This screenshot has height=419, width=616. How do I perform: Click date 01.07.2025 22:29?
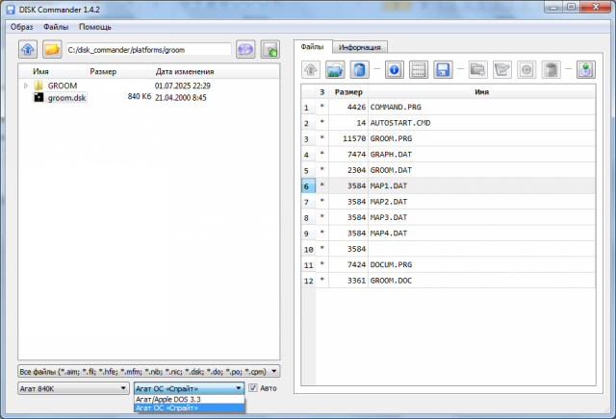pos(182,86)
